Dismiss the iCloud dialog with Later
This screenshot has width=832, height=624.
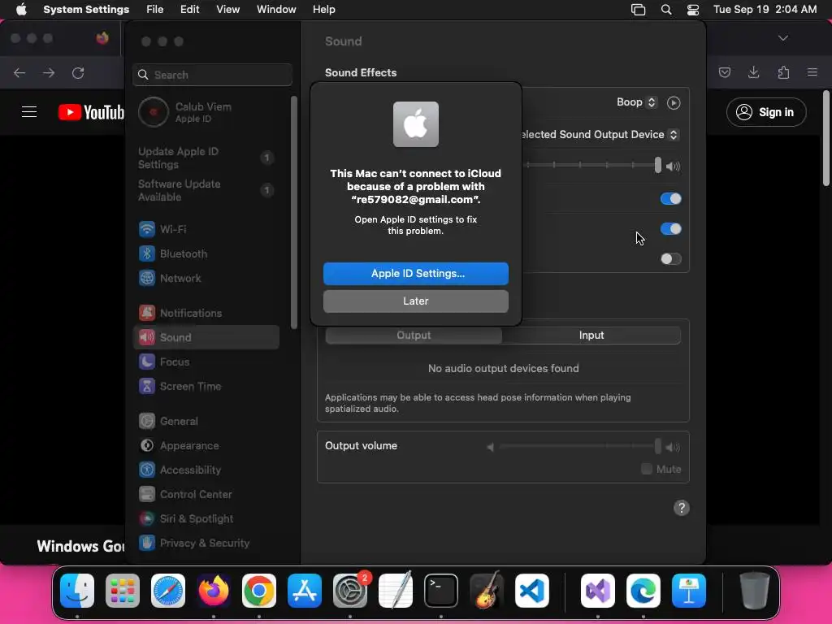[415, 301]
